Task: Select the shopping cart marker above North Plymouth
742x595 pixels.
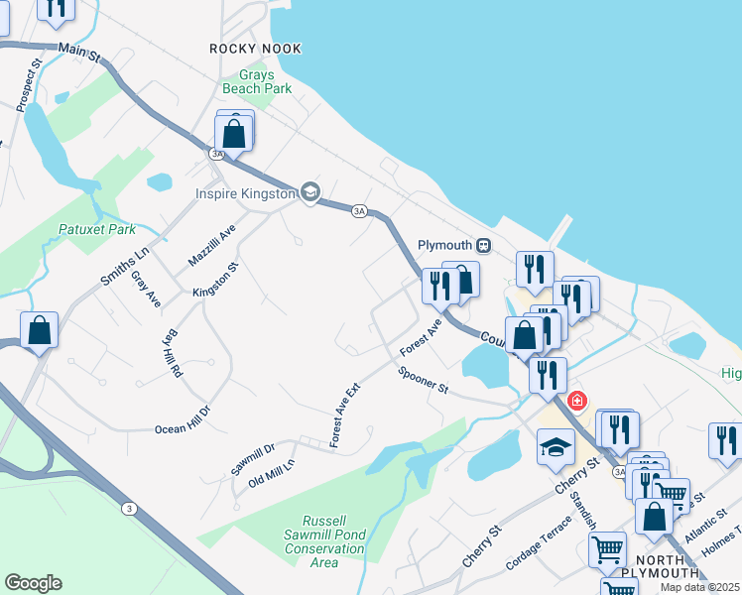Action: tap(608, 552)
